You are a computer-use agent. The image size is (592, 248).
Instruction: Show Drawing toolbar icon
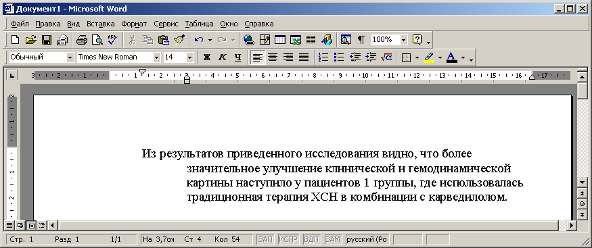click(326, 39)
